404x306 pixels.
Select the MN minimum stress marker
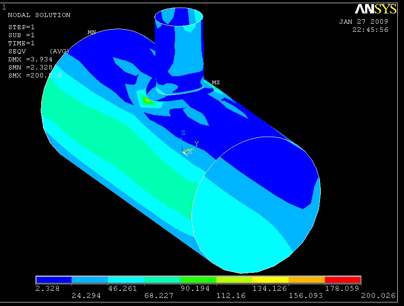click(91, 32)
